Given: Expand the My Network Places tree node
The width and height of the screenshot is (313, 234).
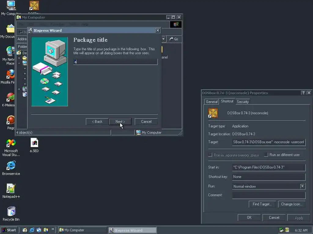Looking at the screenshot, I should click(19, 89).
